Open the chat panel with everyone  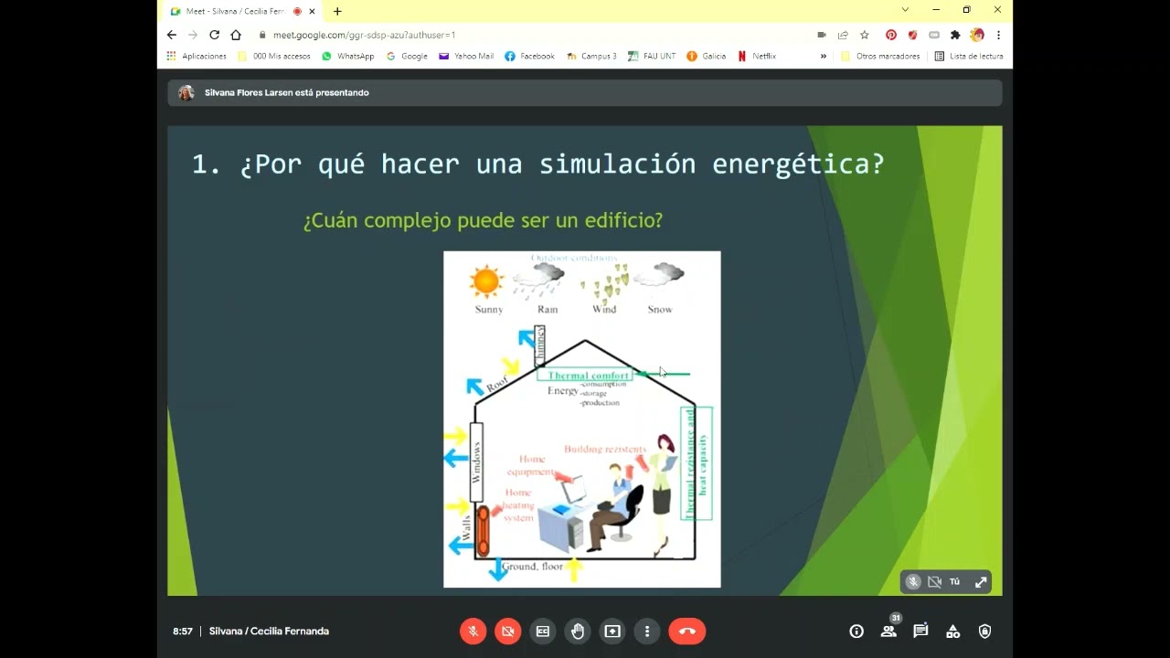pyautogui.click(x=920, y=631)
